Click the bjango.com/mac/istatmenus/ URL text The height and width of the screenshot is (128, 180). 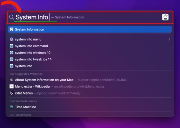59,93
